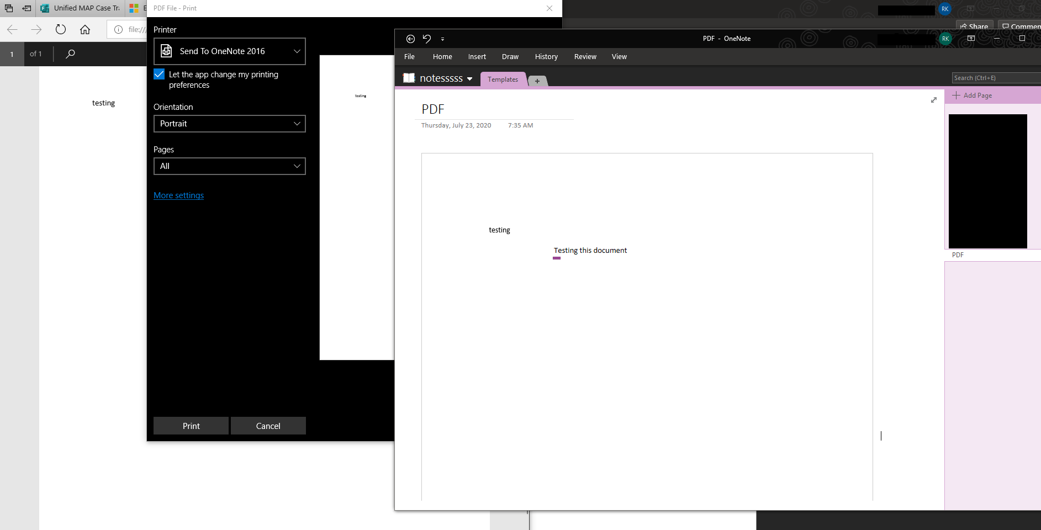1041x530 pixels.
Task: Open the Customize Quick Access Toolbar arrow
Action: [442, 39]
